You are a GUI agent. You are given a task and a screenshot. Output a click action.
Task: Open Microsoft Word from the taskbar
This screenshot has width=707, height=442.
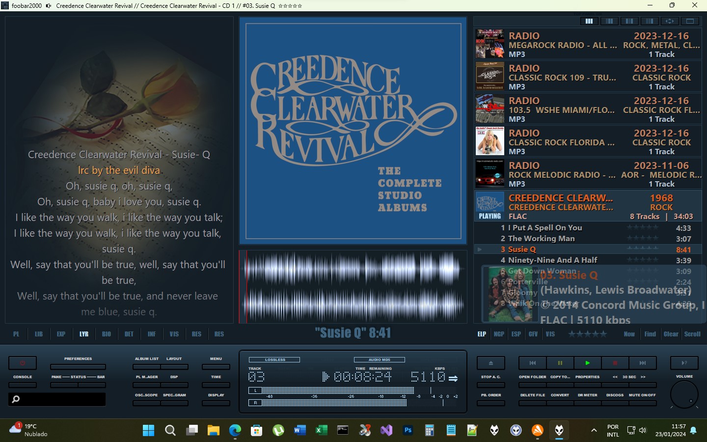point(299,431)
